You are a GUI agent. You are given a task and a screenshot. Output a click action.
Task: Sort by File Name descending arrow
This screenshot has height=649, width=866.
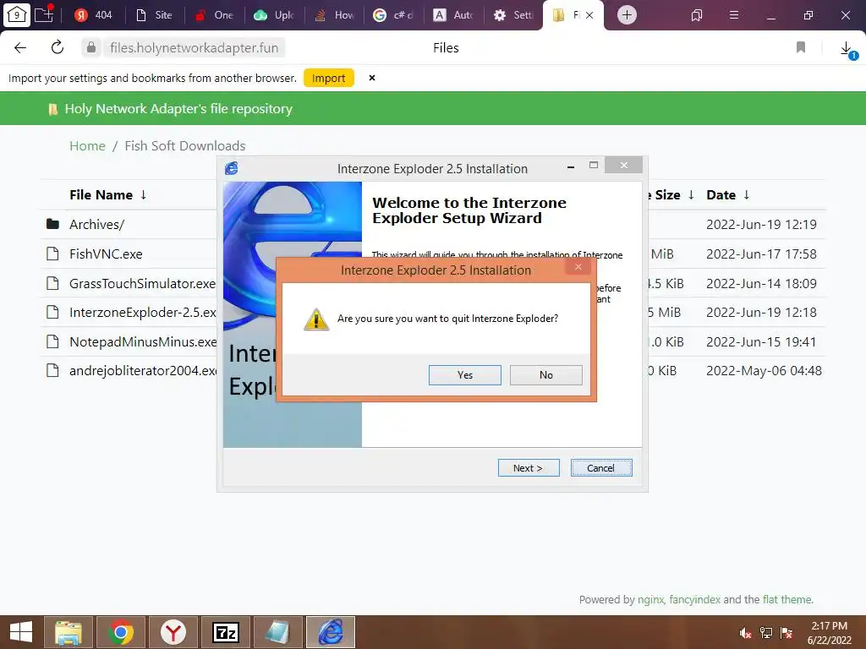click(x=143, y=194)
